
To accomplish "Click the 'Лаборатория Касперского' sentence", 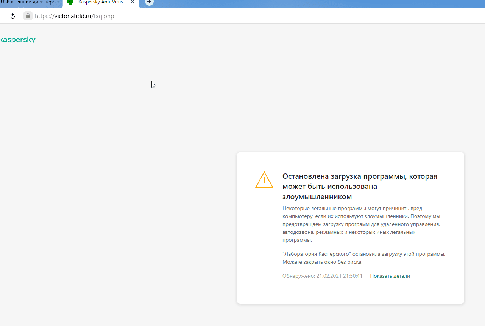I will tap(363, 254).
